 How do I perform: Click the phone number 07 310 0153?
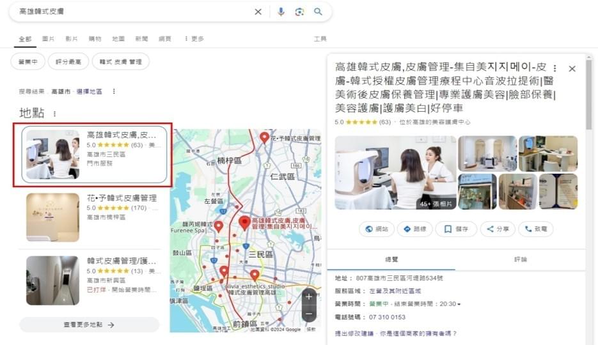pyautogui.click(x=387, y=317)
